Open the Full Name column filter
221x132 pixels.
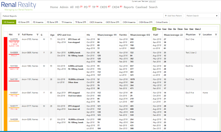coord(37,34)
